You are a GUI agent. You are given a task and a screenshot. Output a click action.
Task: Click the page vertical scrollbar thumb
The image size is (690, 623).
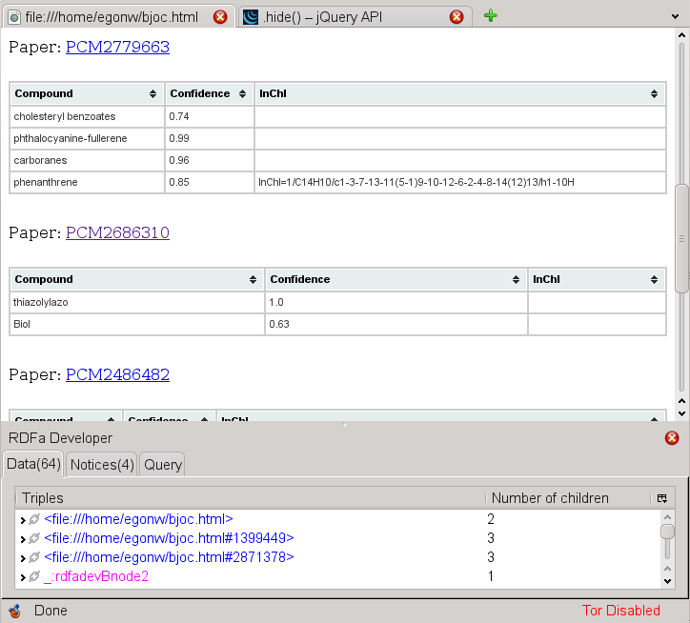pyautogui.click(x=681, y=238)
